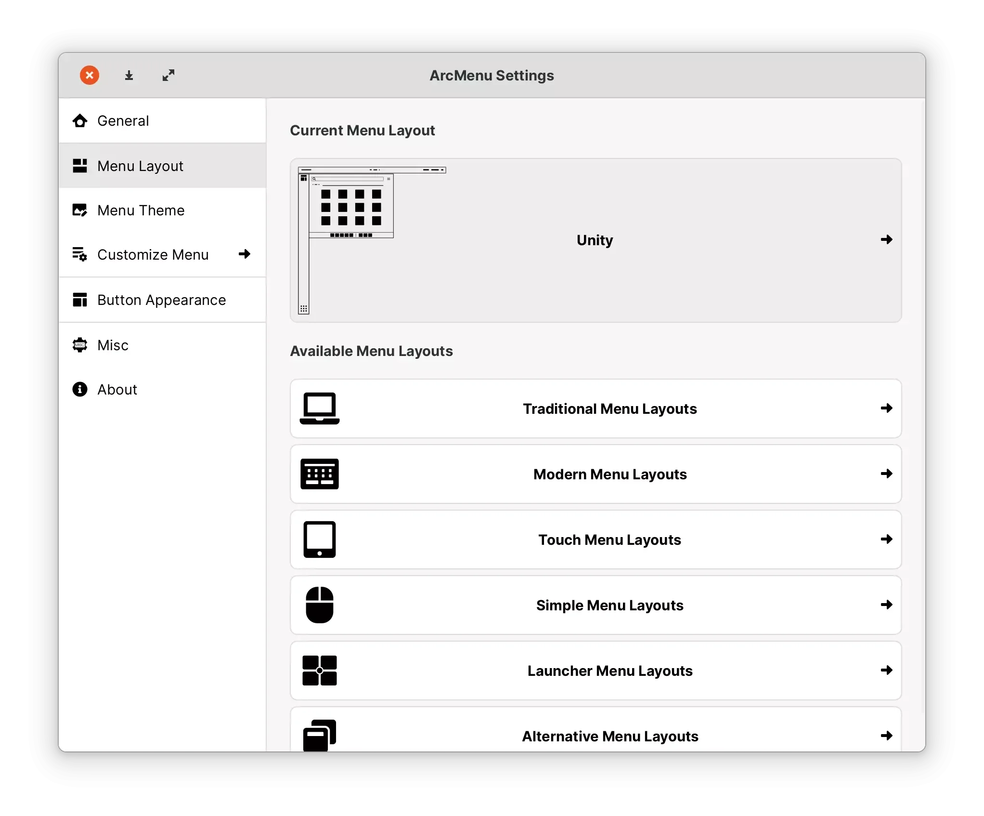Open Simple Menu Layouts
The height and width of the screenshot is (816, 984).
[596, 605]
